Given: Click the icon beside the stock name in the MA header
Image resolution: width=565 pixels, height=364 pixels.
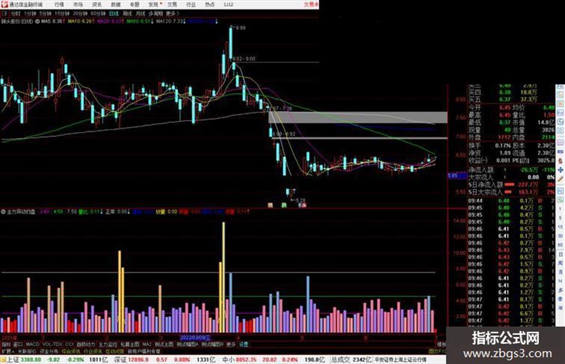Looking at the screenshot, I should tap(37, 22).
